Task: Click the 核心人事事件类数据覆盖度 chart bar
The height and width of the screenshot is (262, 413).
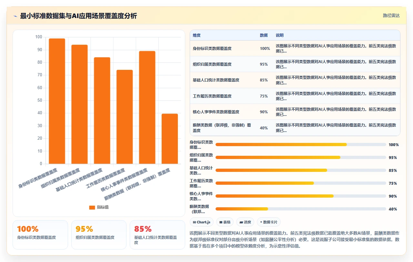Action: [147, 108]
